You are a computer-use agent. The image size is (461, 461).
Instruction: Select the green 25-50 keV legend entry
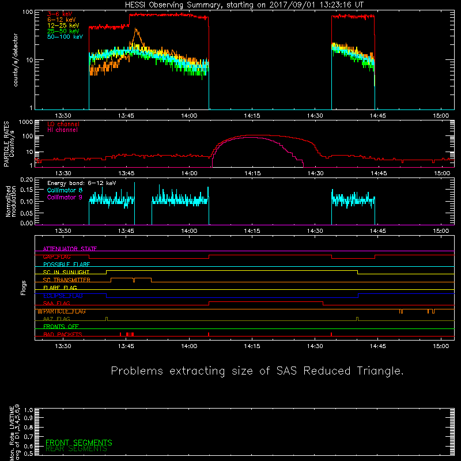coord(63,31)
